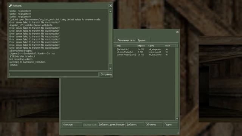Image resolution: width=242 pixels, height=136 pixels.
Task: Click the server list scrollbar up arrow
Action: pyautogui.click(x=177, y=46)
